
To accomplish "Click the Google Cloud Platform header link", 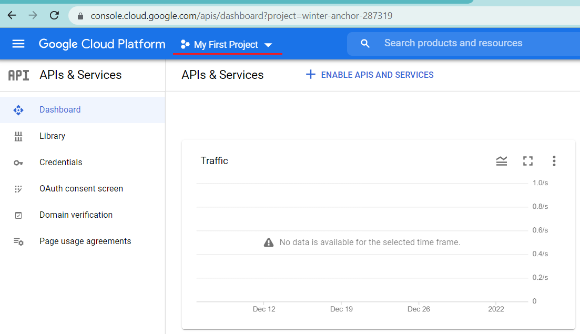I will [x=101, y=44].
